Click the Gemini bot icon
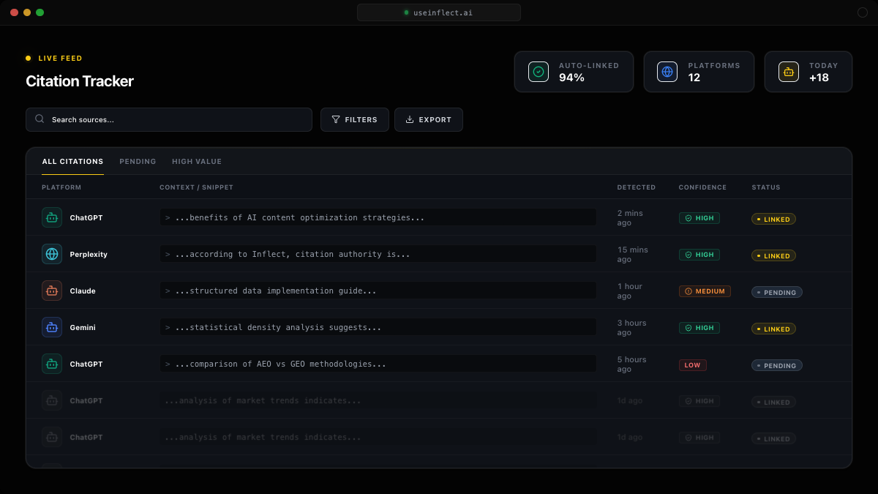This screenshot has width=878, height=494. (x=52, y=327)
